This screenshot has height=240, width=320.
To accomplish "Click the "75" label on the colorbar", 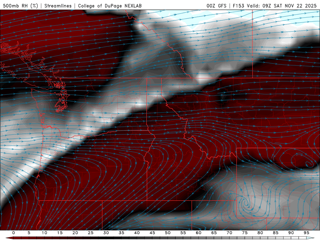I will click(245, 233).
